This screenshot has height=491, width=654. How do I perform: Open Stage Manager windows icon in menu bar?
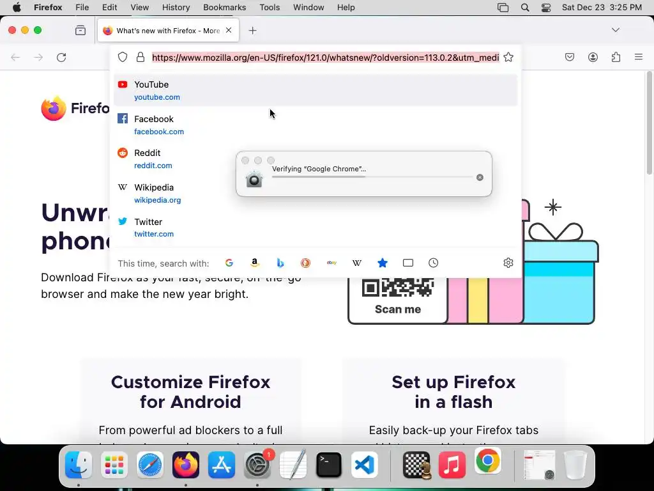coord(503,8)
